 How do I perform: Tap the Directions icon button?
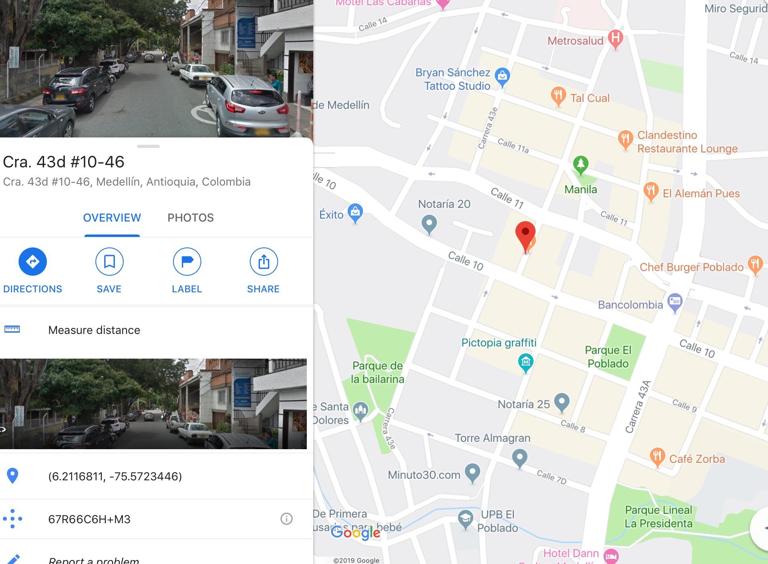pos(33,262)
